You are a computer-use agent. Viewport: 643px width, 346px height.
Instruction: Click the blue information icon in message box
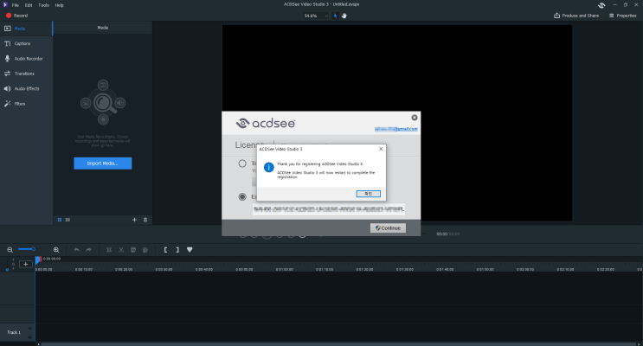268,167
